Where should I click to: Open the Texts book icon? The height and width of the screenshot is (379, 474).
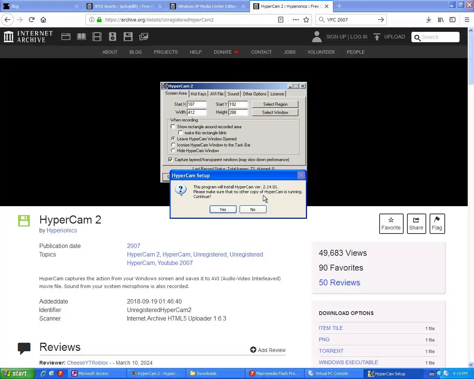[x=81, y=37]
